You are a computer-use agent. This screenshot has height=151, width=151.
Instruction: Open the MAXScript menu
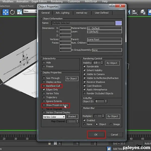91,2
